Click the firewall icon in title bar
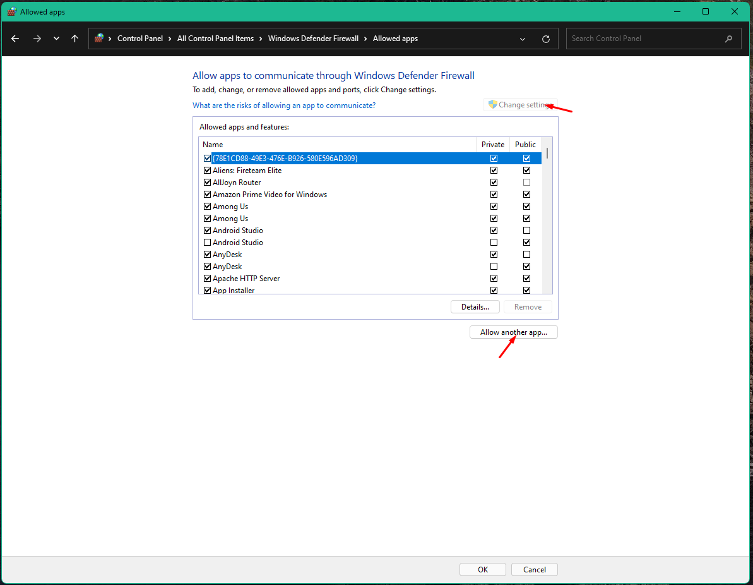The width and height of the screenshot is (753, 585). click(11, 11)
